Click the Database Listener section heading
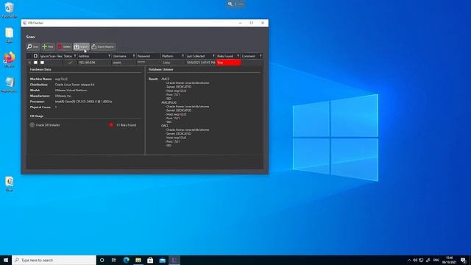Viewport: 471px width, 265px height. tap(160, 69)
